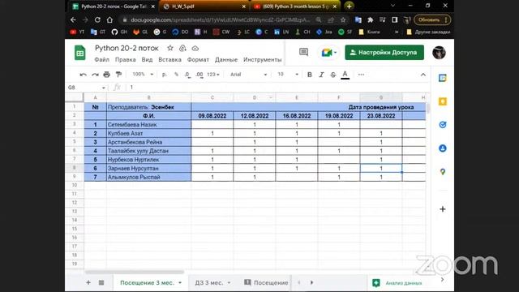Open the Инструменты menu
The height and width of the screenshot is (292, 519).
tap(263, 59)
